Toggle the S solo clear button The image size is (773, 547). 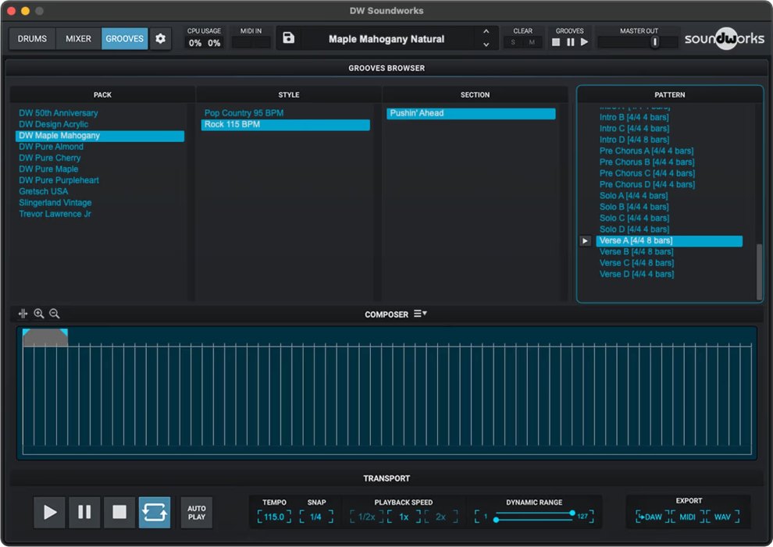tap(511, 43)
